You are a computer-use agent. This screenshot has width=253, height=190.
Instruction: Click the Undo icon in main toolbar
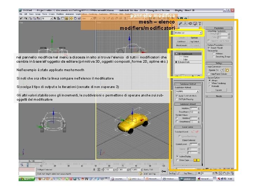click(22, 18)
